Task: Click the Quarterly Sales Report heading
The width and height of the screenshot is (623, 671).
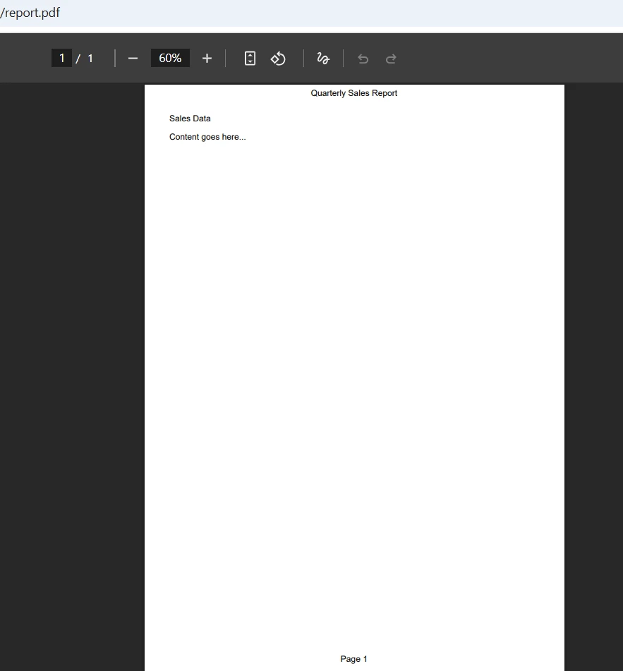Action: pos(353,92)
